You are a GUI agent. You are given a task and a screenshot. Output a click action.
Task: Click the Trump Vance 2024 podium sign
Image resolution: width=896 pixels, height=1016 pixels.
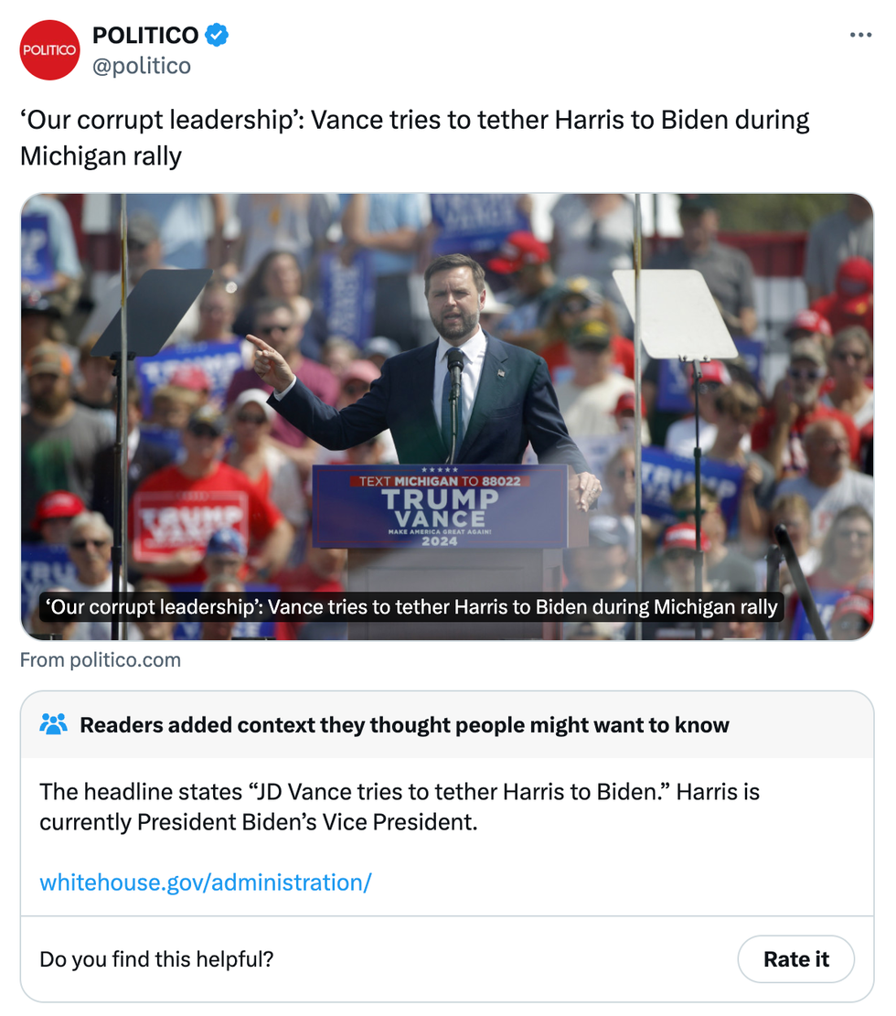(x=440, y=506)
